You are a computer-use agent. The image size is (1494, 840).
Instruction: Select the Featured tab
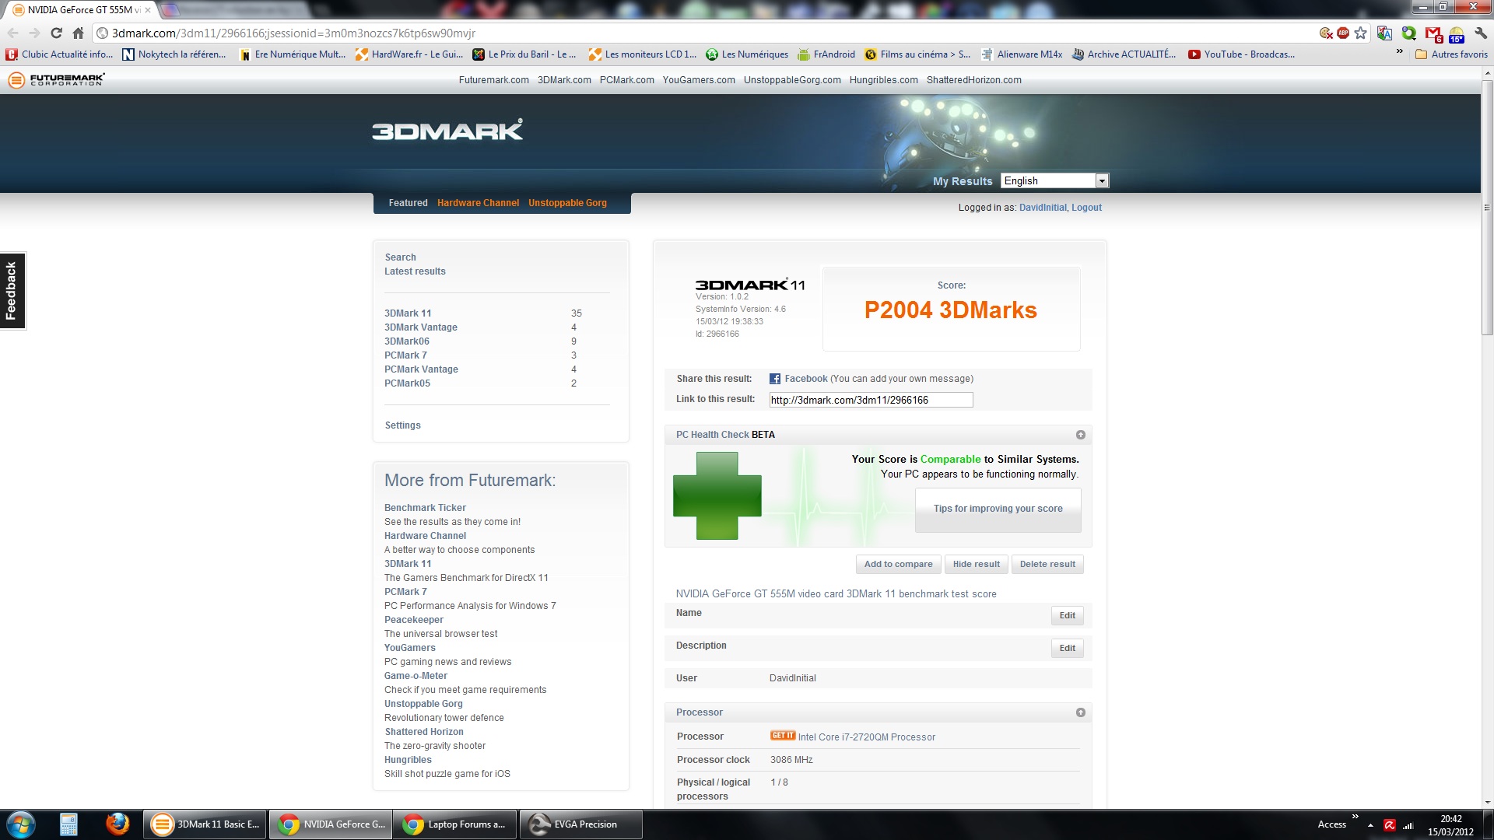point(408,203)
